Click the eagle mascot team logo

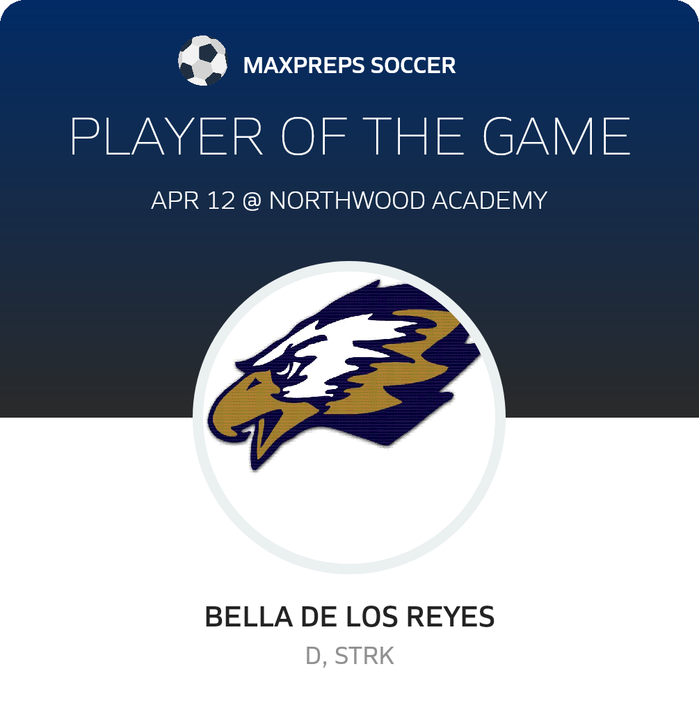(344, 375)
